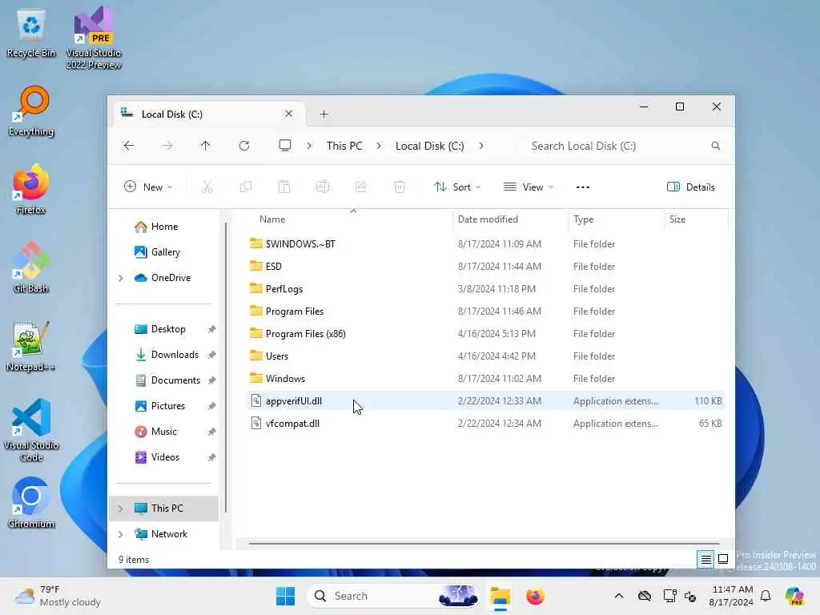The image size is (820, 615).
Task: Unpin Music from quick access
Action: (x=211, y=432)
